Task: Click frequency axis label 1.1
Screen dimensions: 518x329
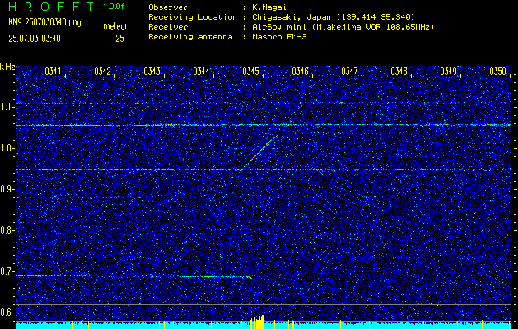Action: click(x=7, y=107)
